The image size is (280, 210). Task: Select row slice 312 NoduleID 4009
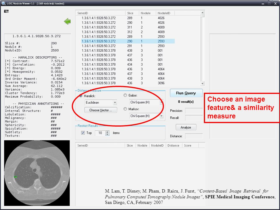click(128, 32)
